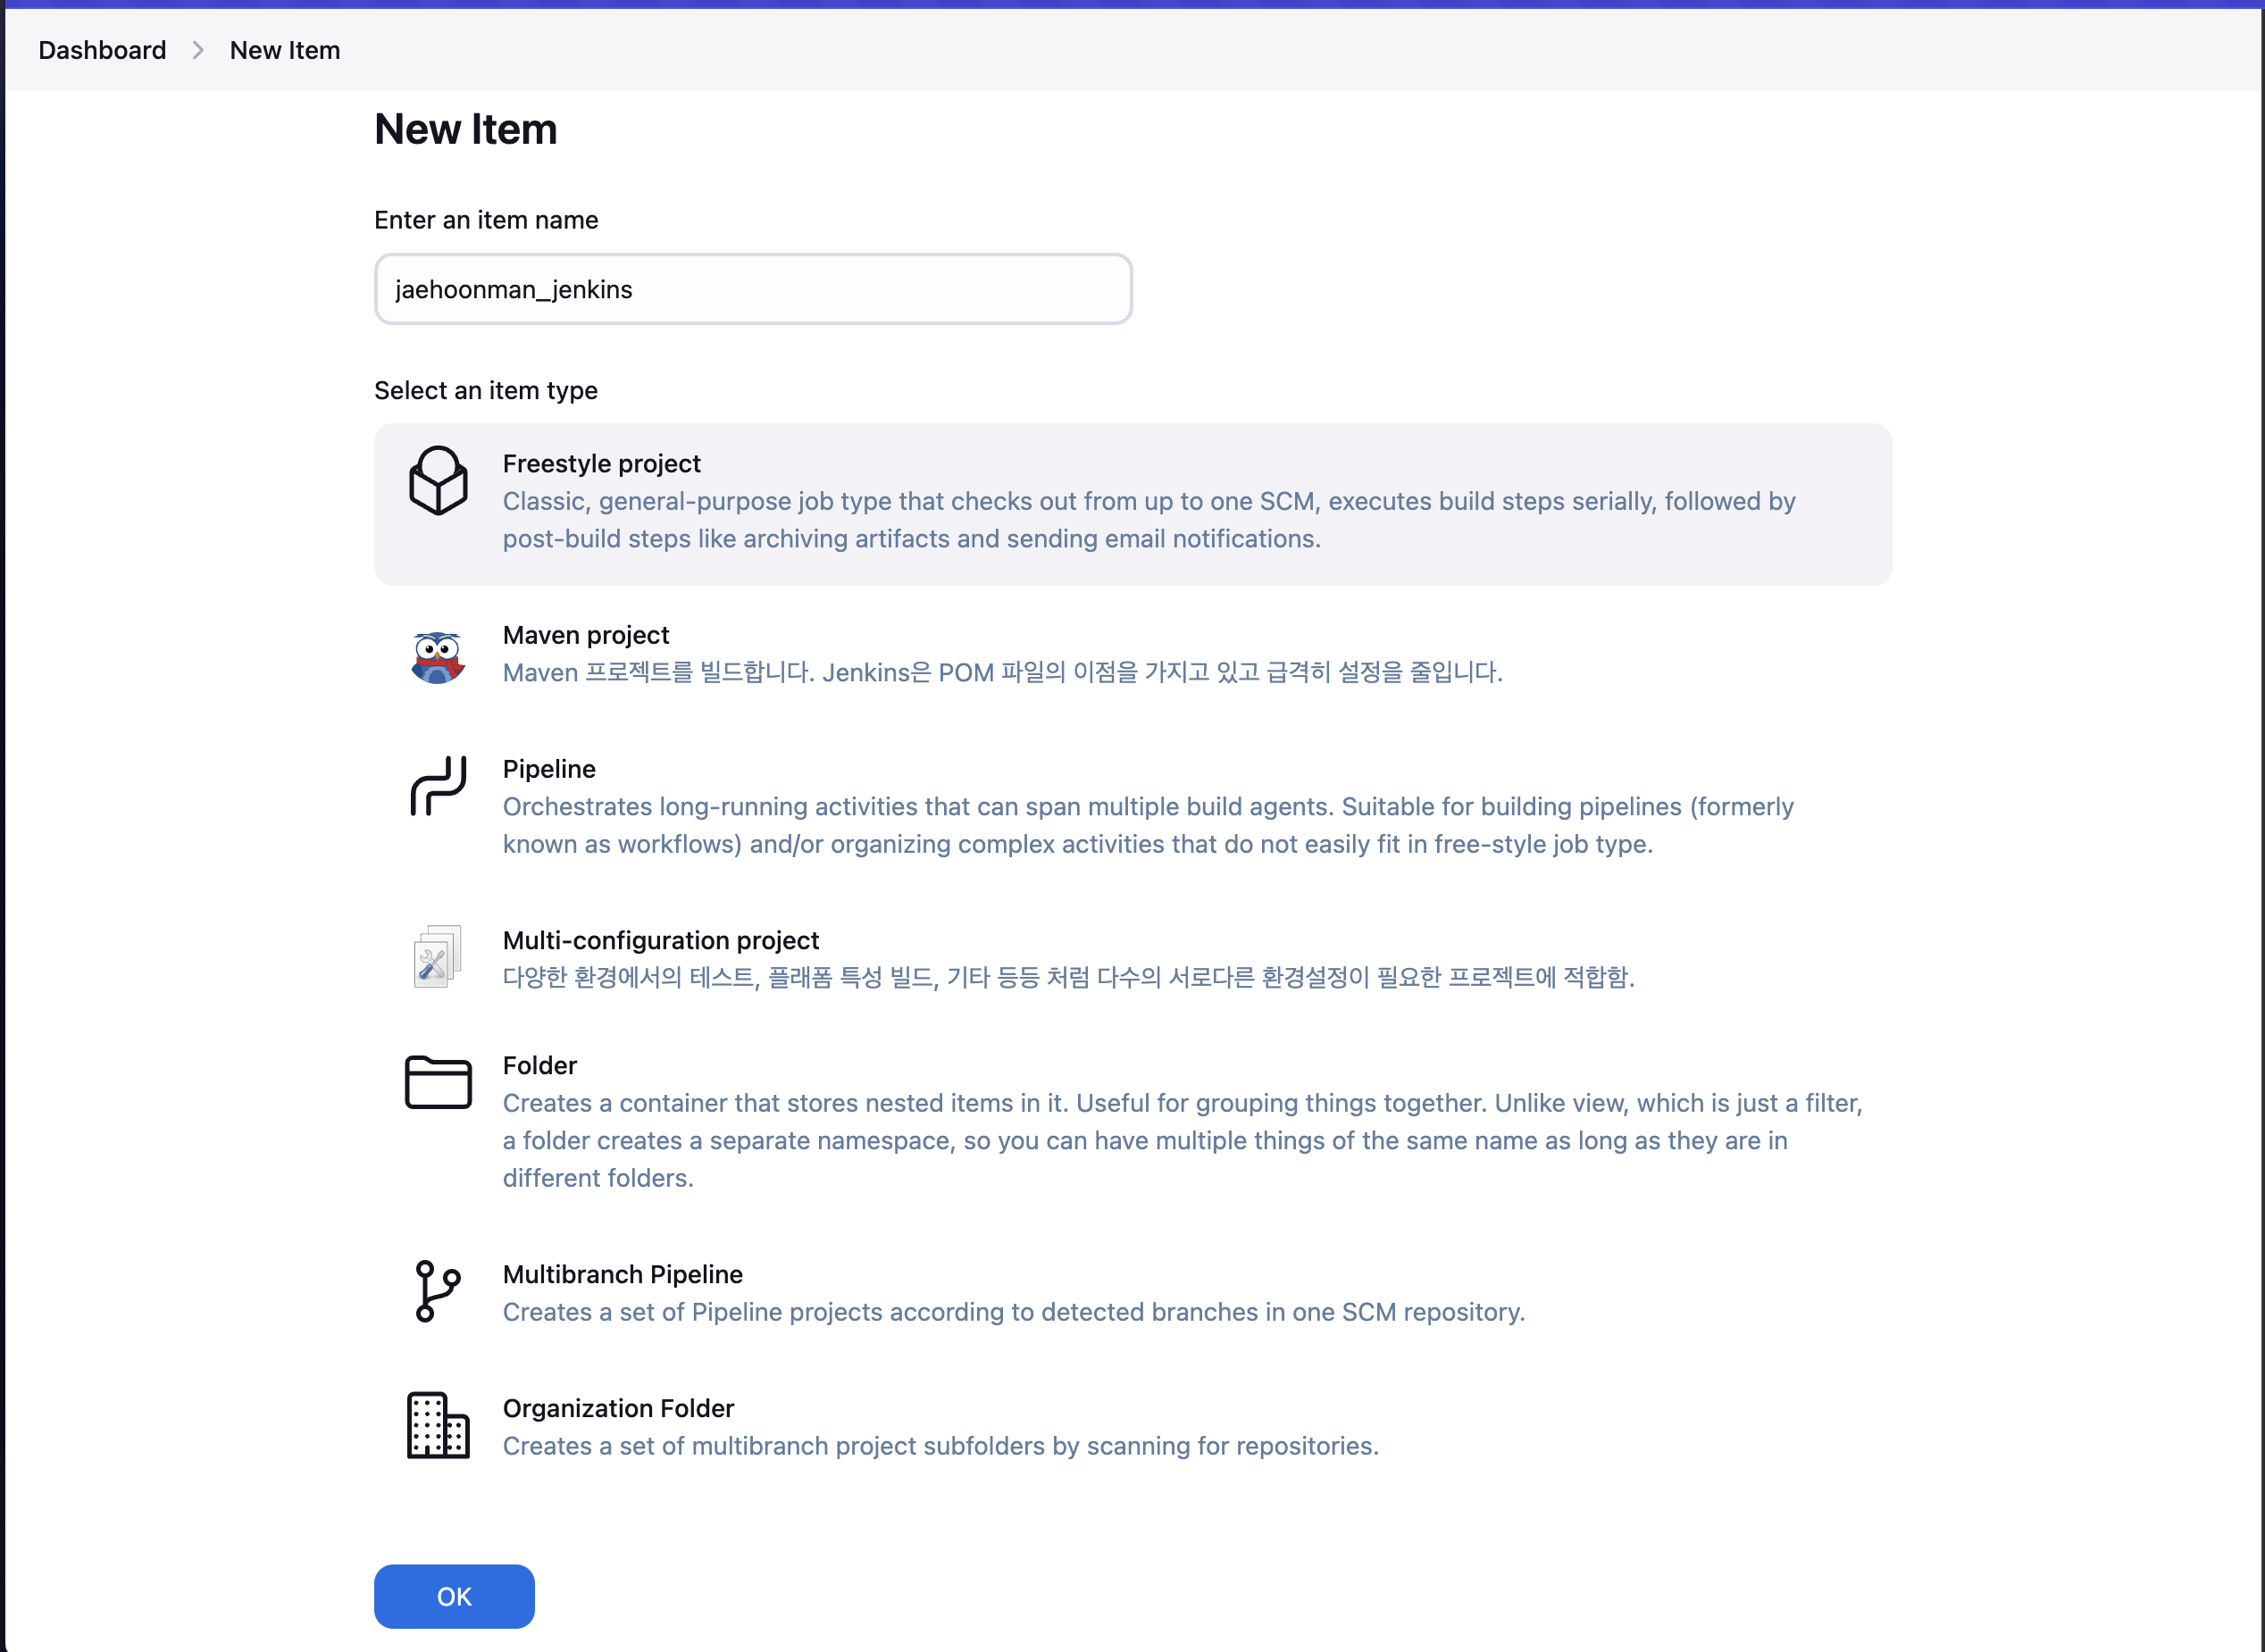
Task: Select the Folder icon
Action: [438, 1082]
